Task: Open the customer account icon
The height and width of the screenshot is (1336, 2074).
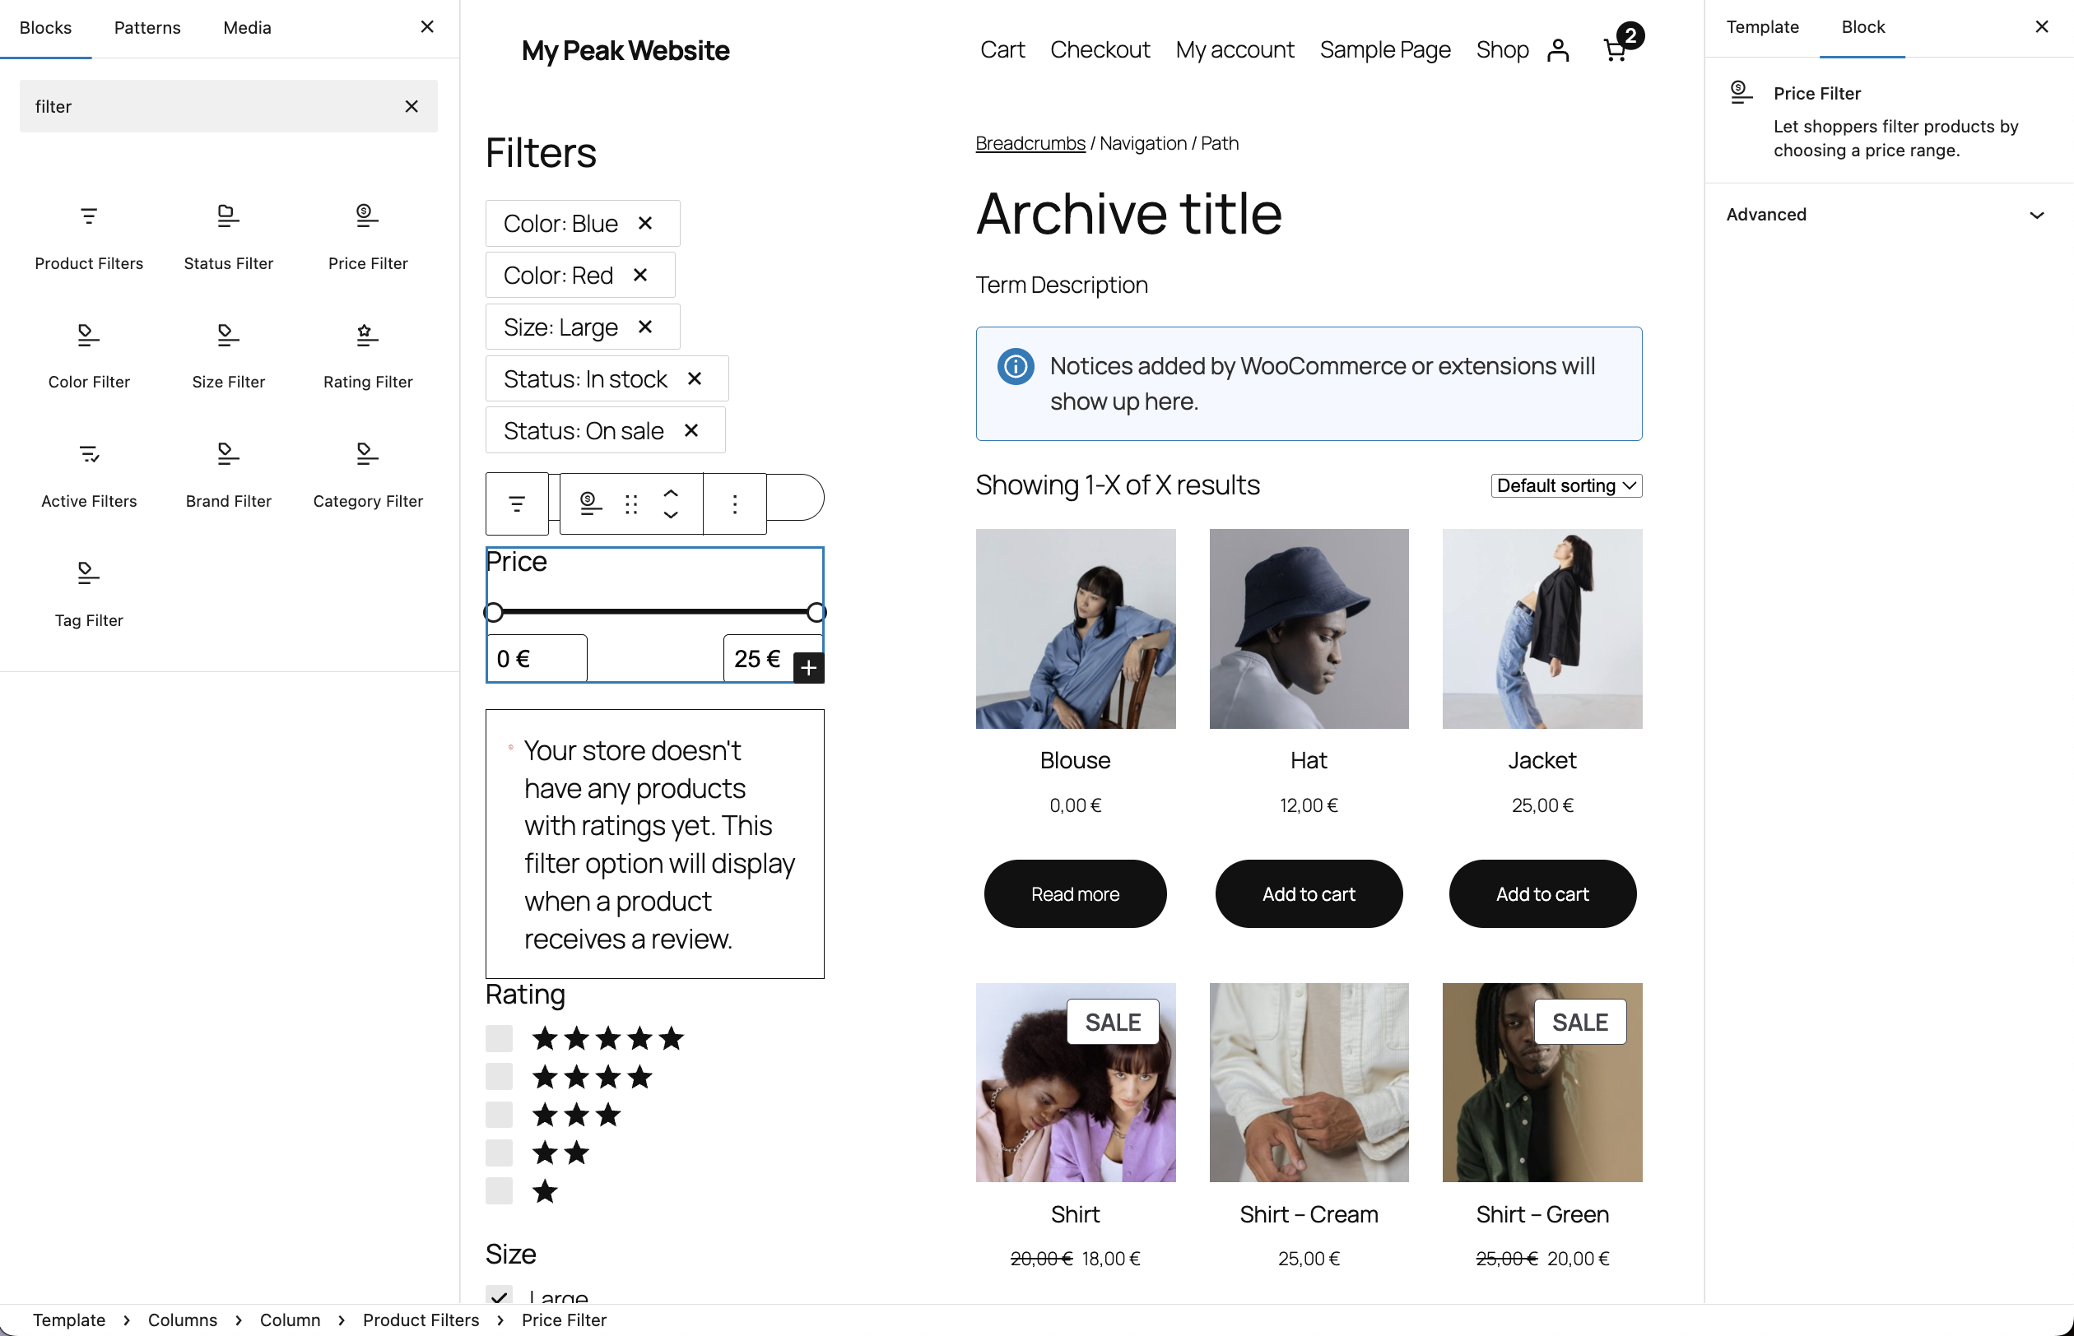Action: tap(1558, 50)
